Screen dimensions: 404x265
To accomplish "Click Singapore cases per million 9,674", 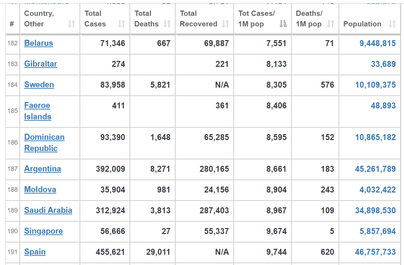I will [277, 231].
